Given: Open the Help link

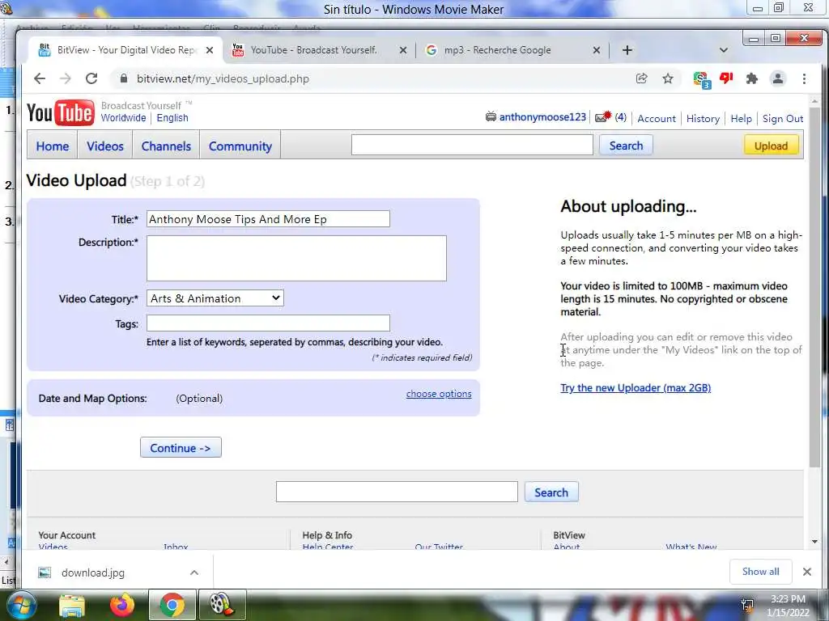Looking at the screenshot, I should (741, 118).
